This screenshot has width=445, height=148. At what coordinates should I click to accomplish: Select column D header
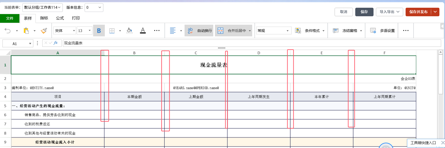click(x=259, y=53)
